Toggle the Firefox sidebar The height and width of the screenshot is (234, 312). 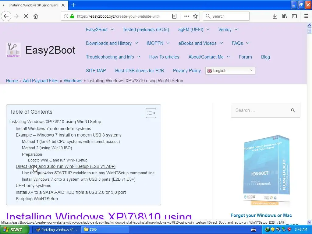point(294,16)
